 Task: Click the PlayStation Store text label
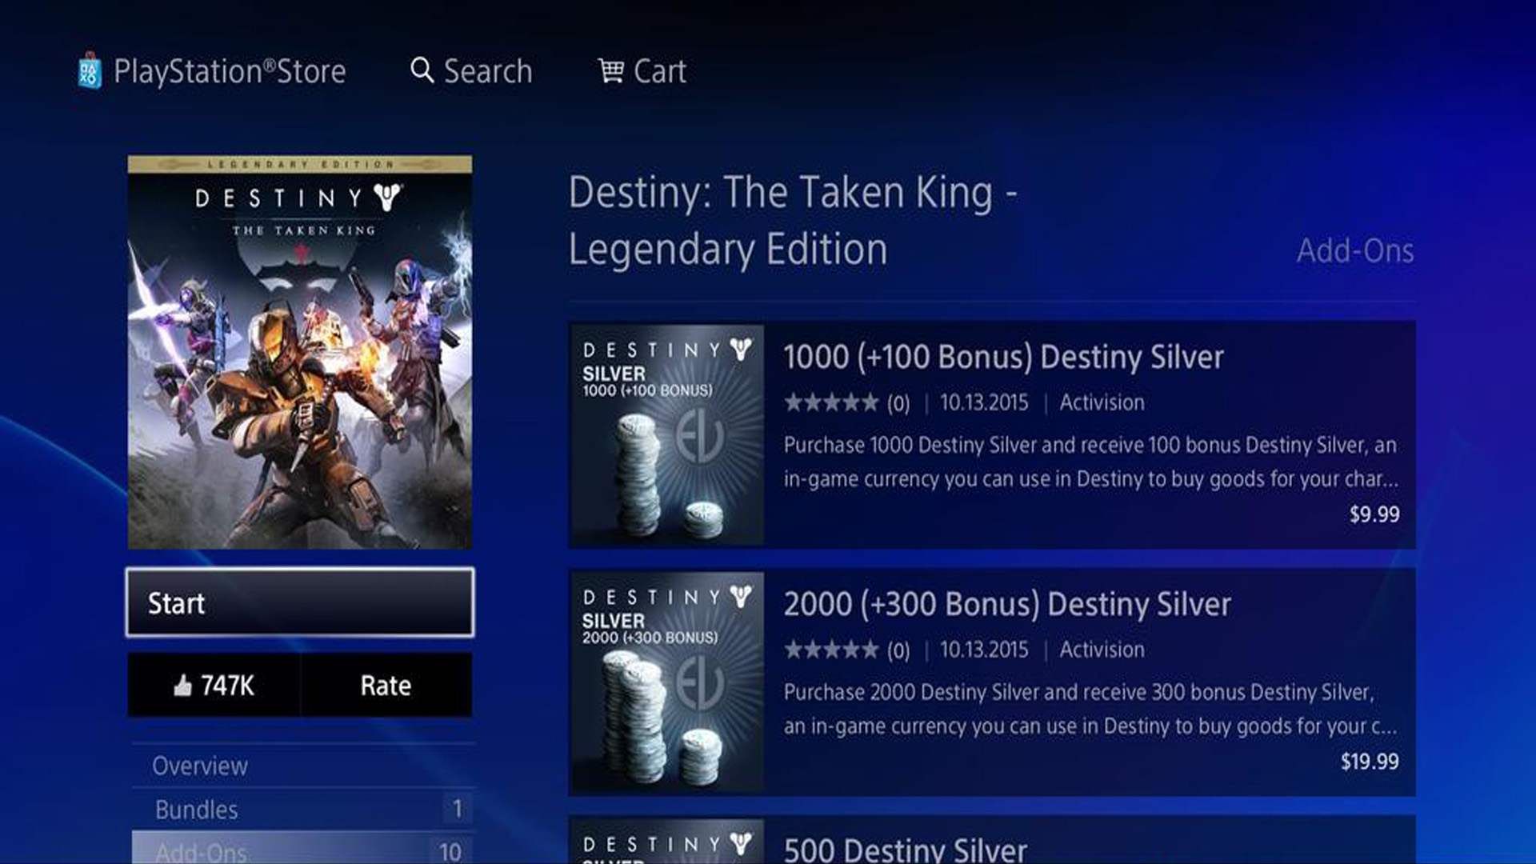click(x=230, y=71)
